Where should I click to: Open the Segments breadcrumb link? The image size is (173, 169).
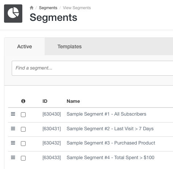pyautogui.click(x=48, y=8)
